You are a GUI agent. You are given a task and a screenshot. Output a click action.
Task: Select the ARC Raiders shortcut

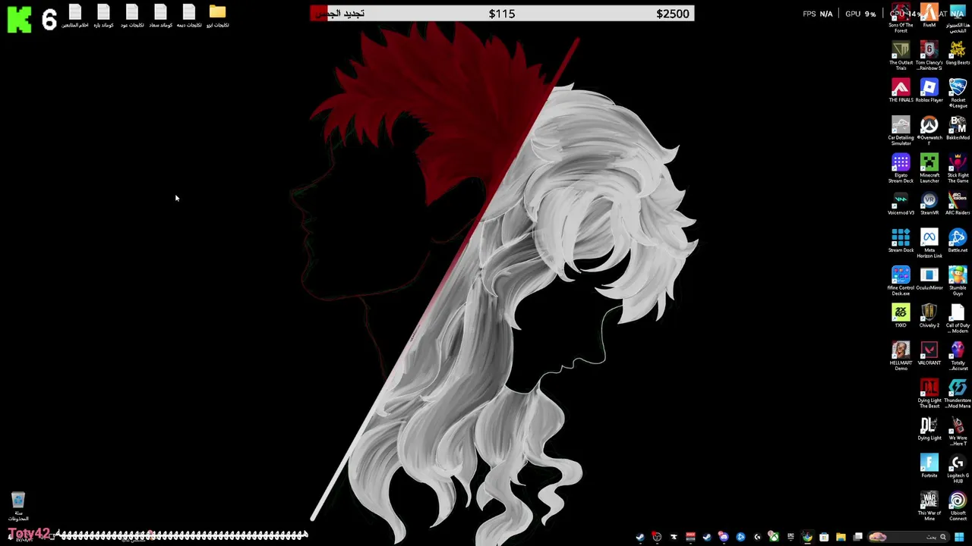[958, 204]
